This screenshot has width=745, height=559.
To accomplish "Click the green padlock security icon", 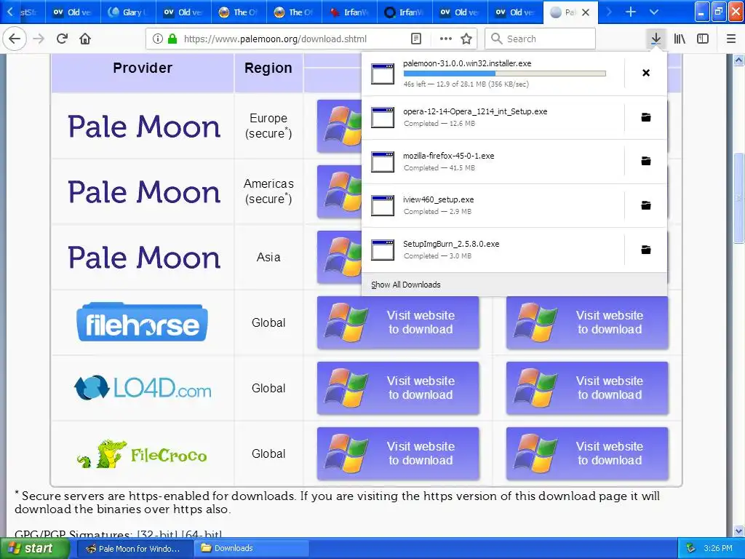I will (x=172, y=39).
